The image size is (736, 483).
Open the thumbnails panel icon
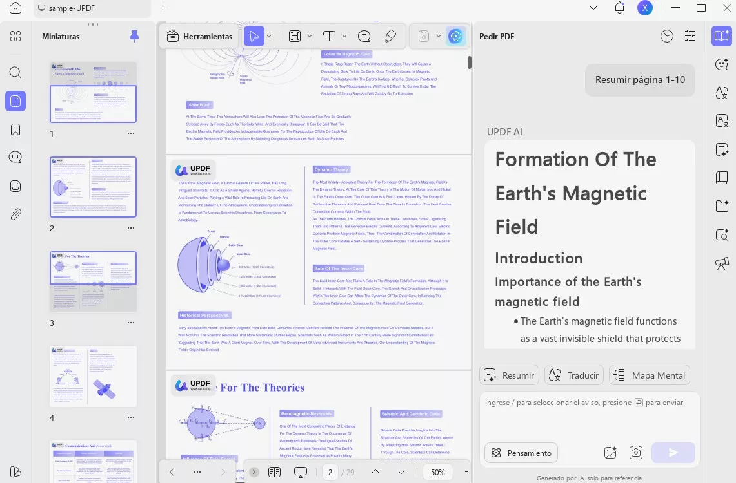pos(15,101)
